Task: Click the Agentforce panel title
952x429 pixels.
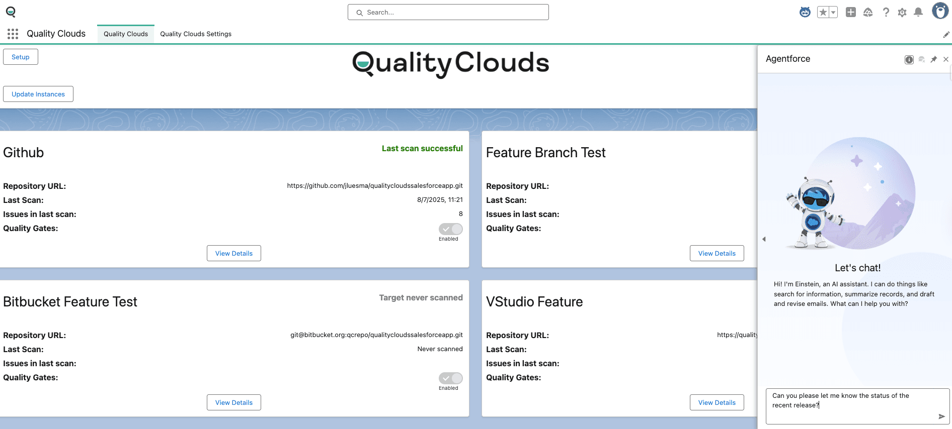Action: [788, 59]
